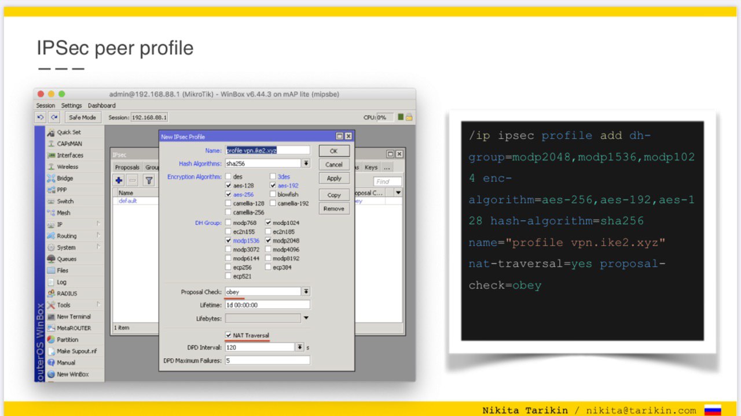This screenshot has width=741, height=416.
Task: Toggle the 3des encryption checkbox
Action: (x=273, y=177)
